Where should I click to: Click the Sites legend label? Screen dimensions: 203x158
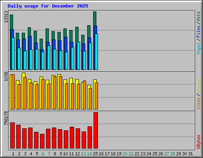[198, 103]
